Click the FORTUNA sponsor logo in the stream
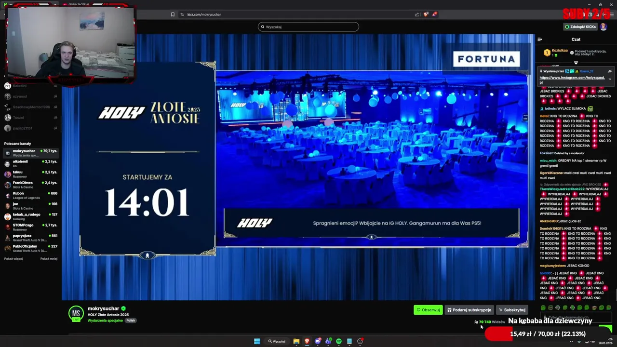617x347 pixels. coord(486,59)
